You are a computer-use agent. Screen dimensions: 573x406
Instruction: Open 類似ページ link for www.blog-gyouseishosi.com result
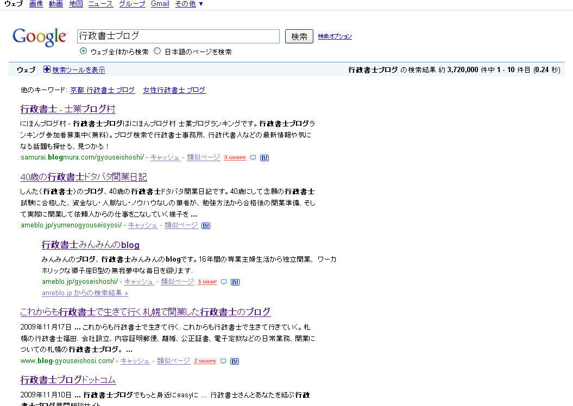click(x=174, y=361)
